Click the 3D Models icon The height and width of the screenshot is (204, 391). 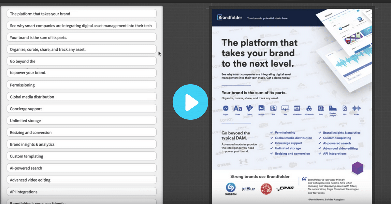click(309, 108)
